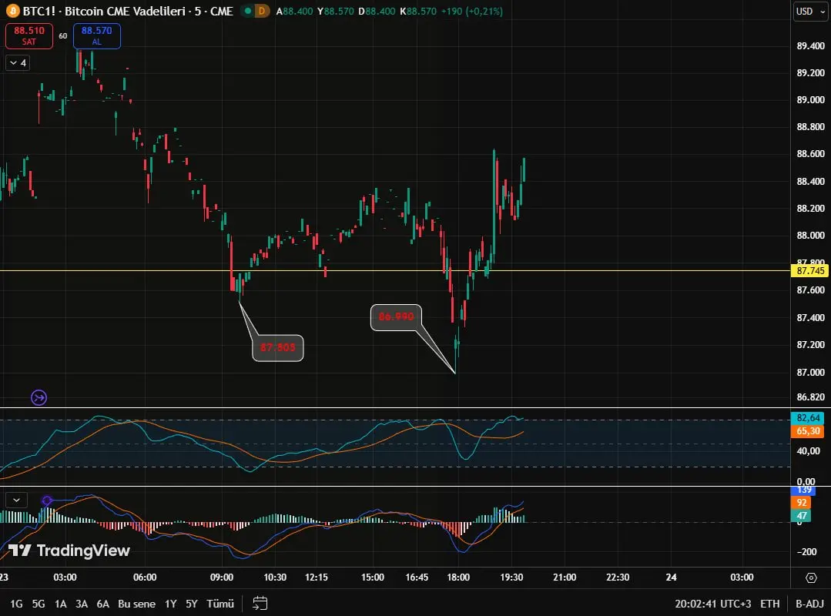Expand the MACD pane legend chevron
Screen dimensions: 831x616
tap(15, 500)
